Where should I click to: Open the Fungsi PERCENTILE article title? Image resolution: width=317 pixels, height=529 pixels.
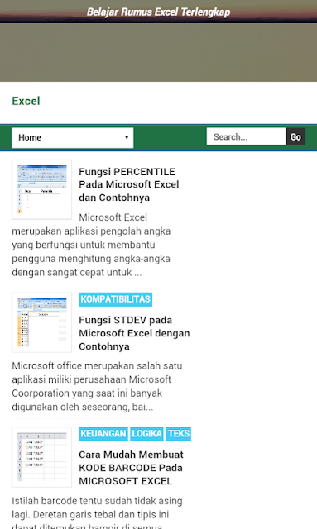tap(129, 184)
